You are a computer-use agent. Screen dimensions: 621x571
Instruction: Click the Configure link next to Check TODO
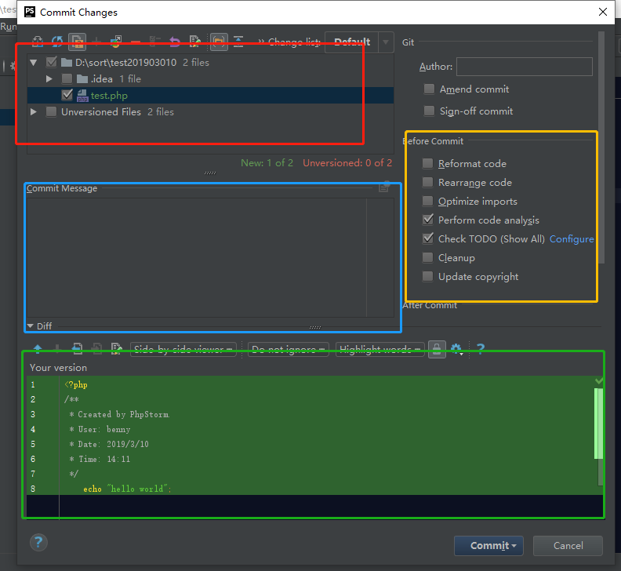point(572,239)
